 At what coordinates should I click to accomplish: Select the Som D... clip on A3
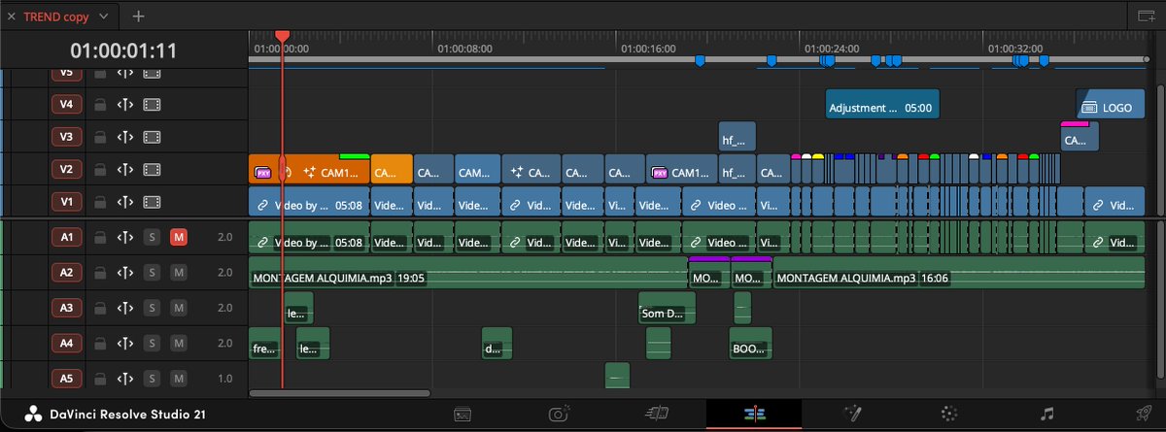point(667,309)
